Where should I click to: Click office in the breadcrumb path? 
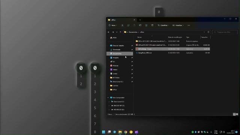142,32
